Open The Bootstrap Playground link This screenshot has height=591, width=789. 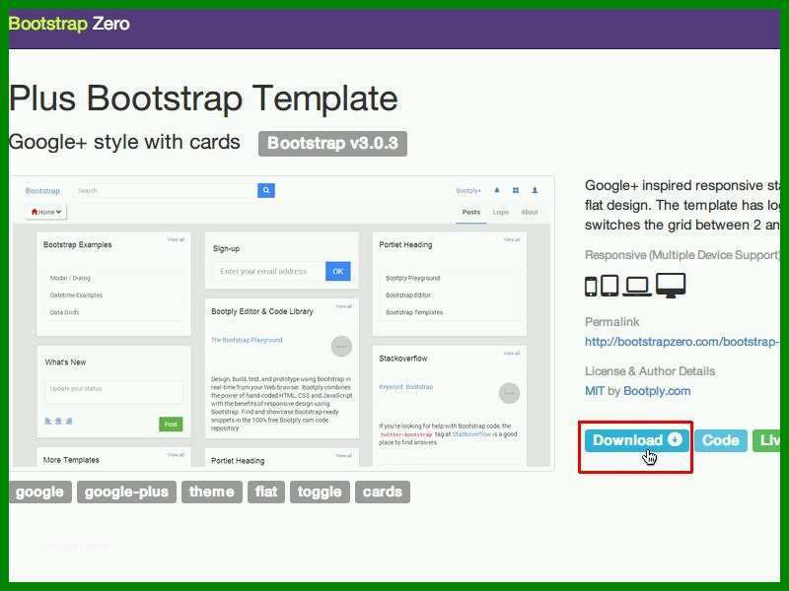pos(247,340)
